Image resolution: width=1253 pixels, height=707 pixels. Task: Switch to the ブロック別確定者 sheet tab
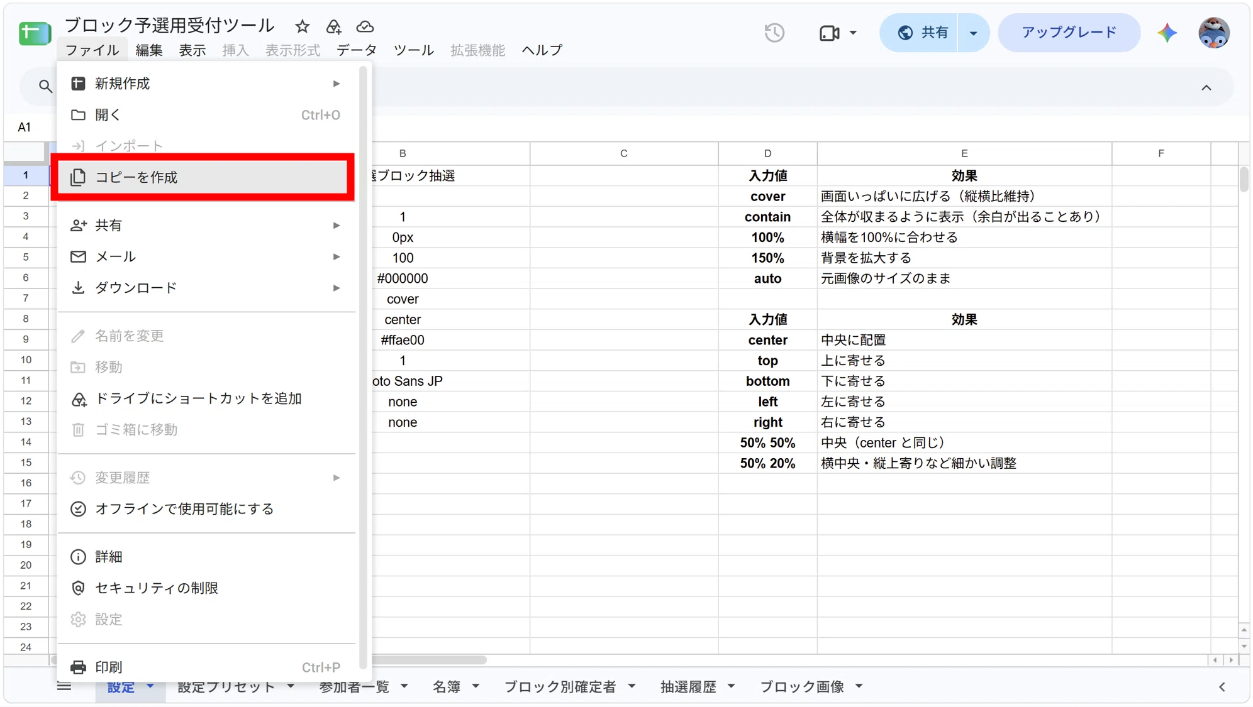560,687
